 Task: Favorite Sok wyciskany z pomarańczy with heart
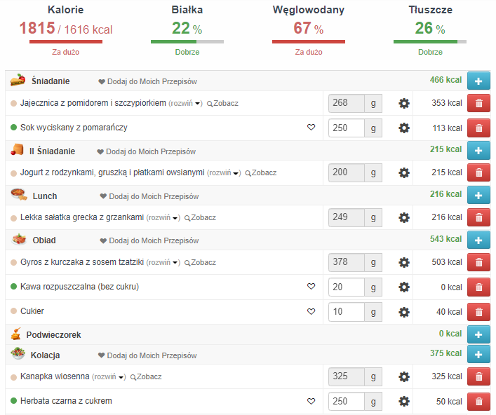pyautogui.click(x=311, y=128)
